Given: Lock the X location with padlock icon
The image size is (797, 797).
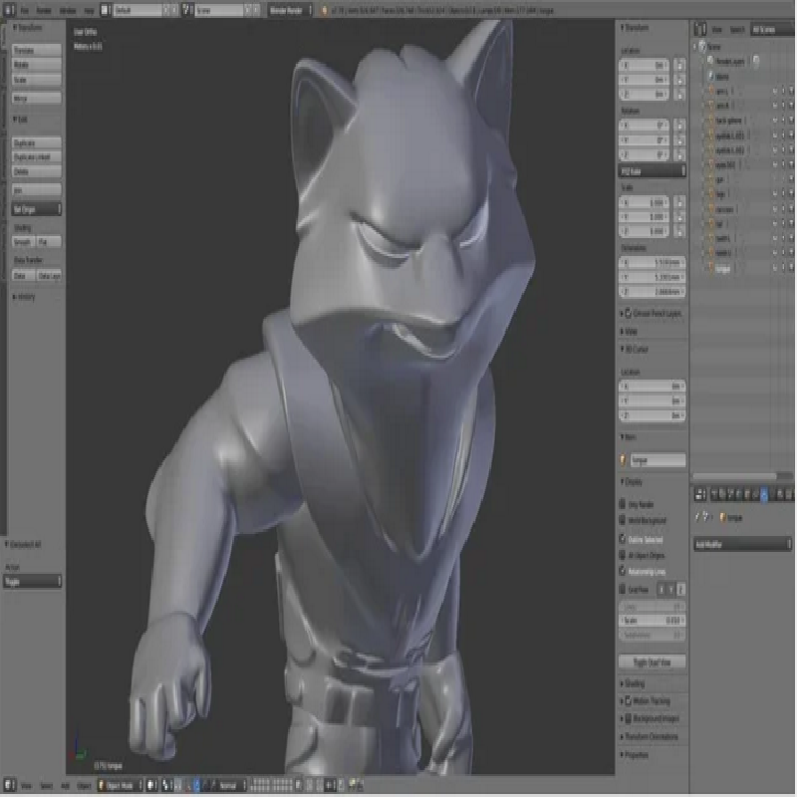Looking at the screenshot, I should pos(680,65).
